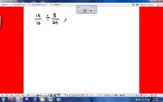Pick the yellow color swatch
Viewport: 163px width, 102px height.
click(53, 95)
